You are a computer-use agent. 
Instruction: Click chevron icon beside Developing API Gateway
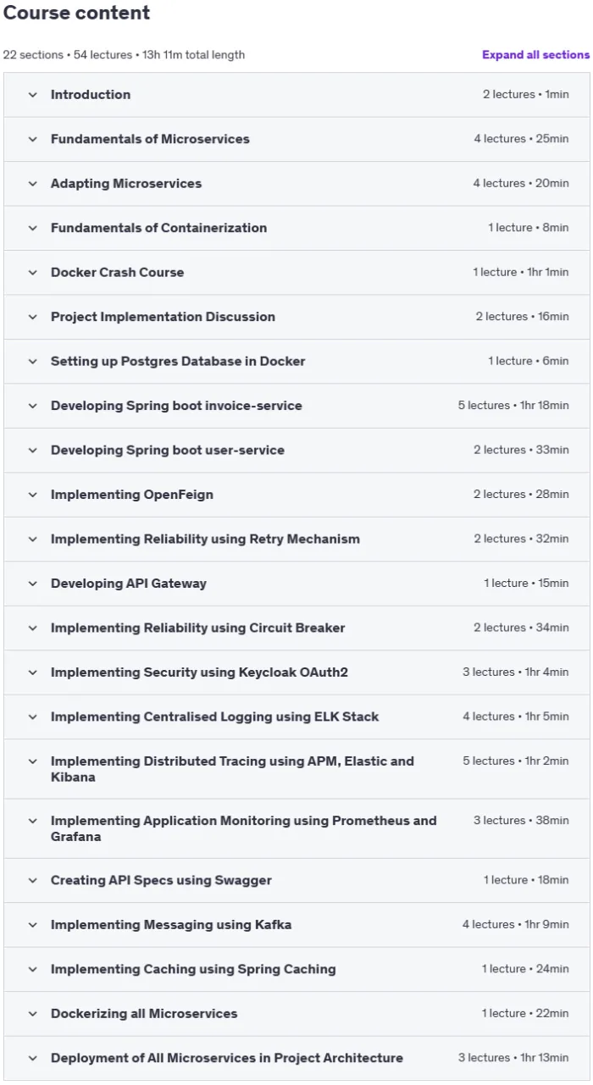click(x=33, y=584)
